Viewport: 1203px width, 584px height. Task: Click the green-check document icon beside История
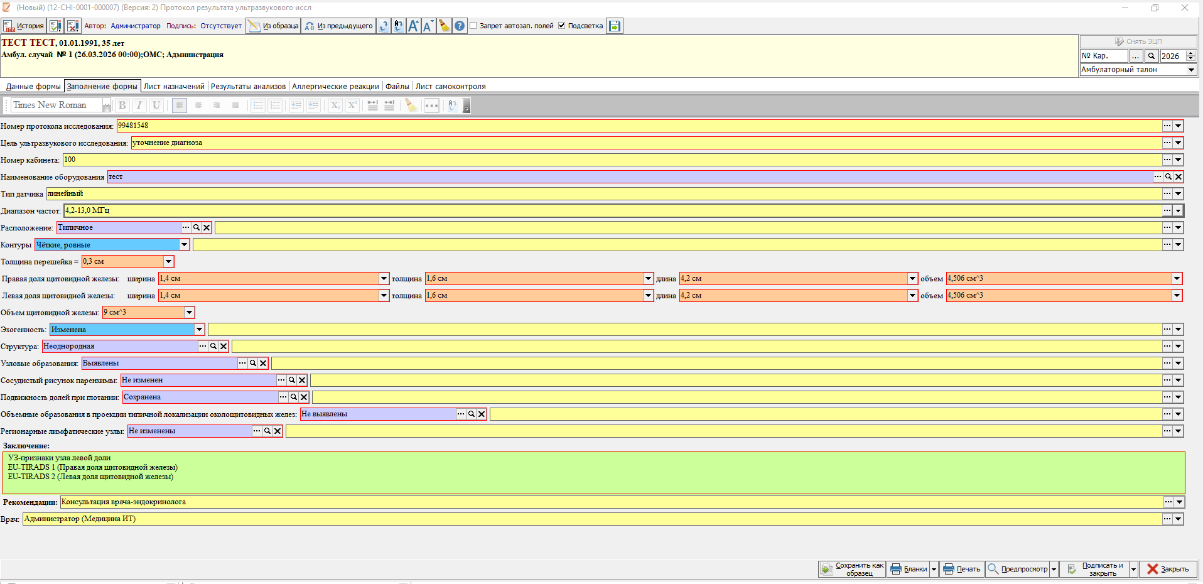[x=55, y=26]
